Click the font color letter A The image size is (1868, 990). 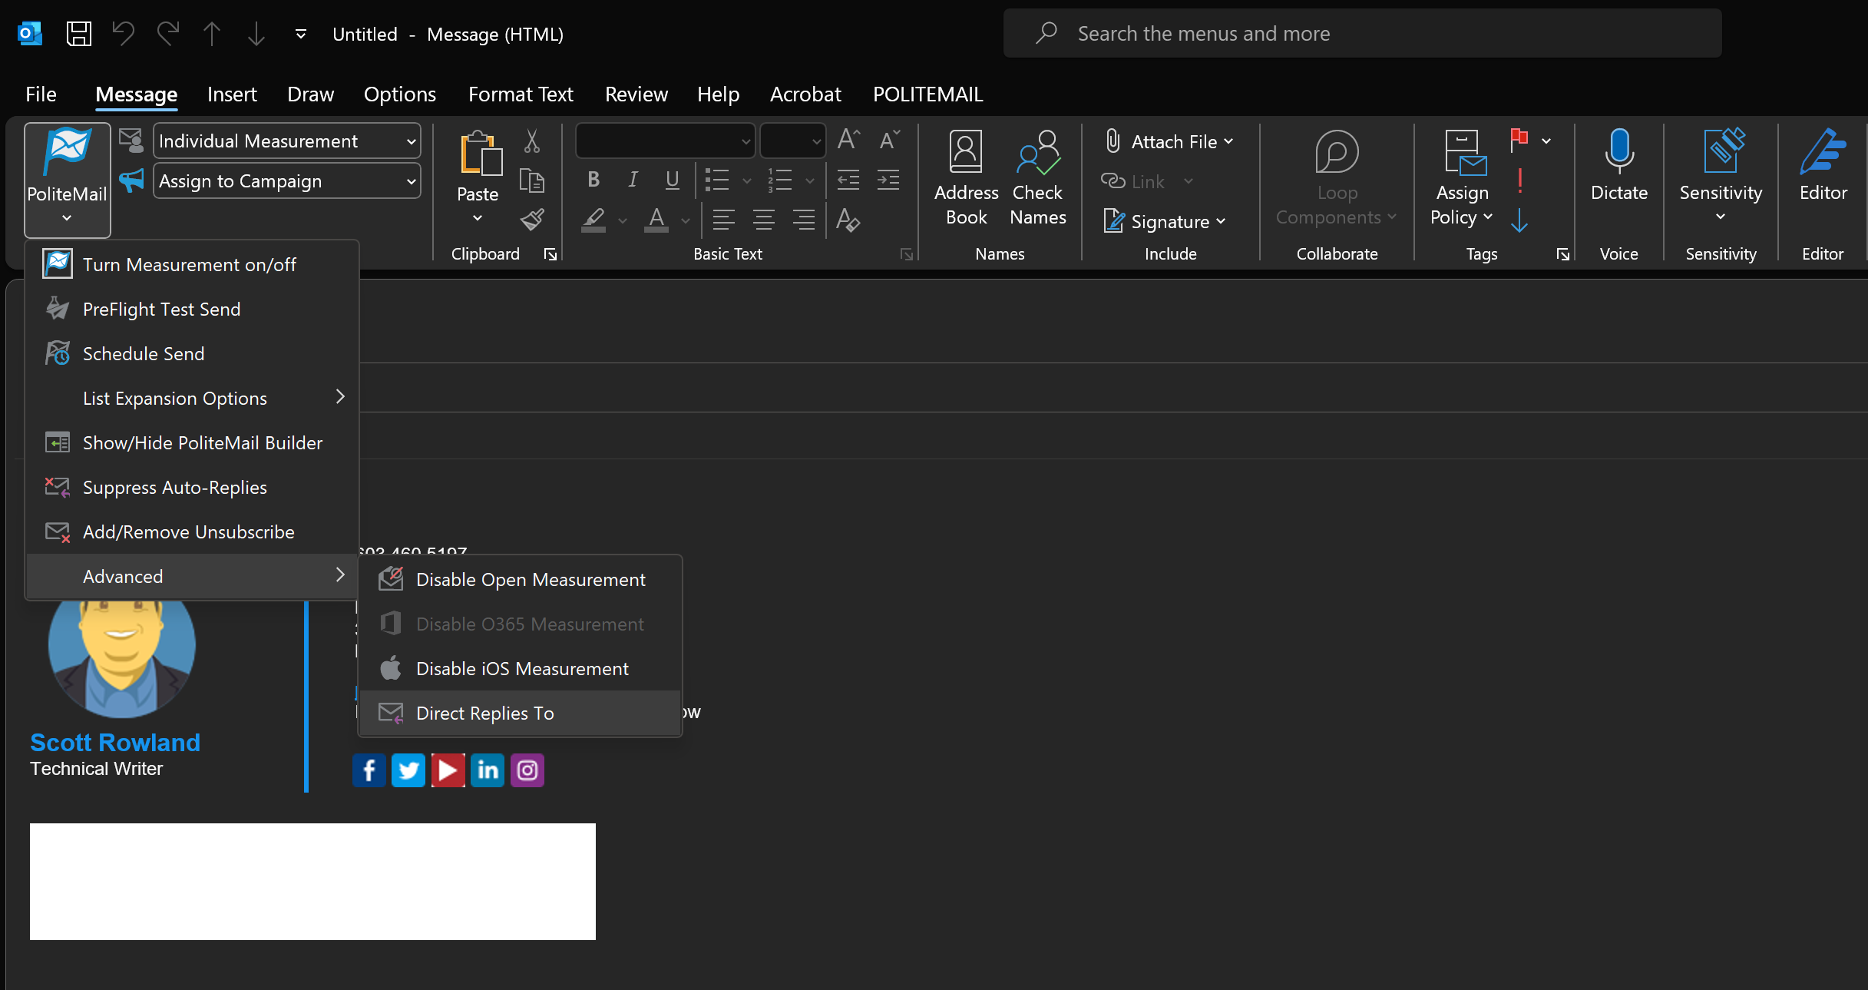tap(656, 220)
